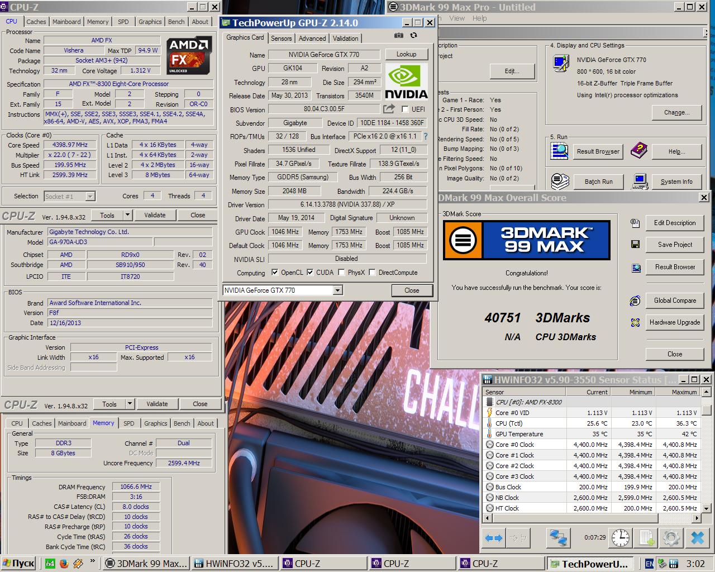This screenshot has height=572, width=715.
Task: Click the HWiNFO blue X close-sensors icon
Action: [x=697, y=538]
